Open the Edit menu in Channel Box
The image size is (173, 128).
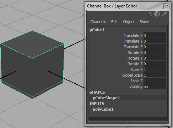click(114, 22)
